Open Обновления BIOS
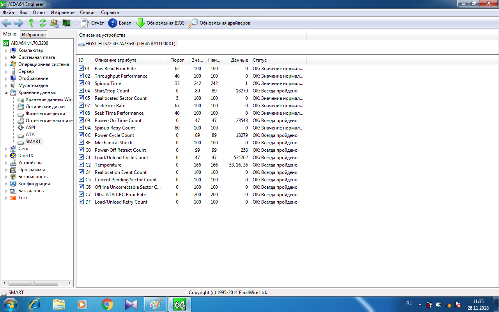The width and height of the screenshot is (499, 312). point(160,23)
